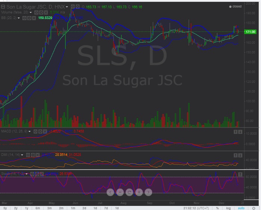Select the 1m time range
The width and height of the screenshot is (261, 210).
point(73,208)
